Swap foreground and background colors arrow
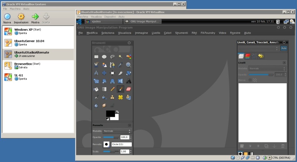The image size is (297, 162). (117, 112)
